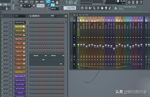Expand the Loop Pencil pattern selector arrow
Screen dimensions: 150x97
[x=77, y=8]
